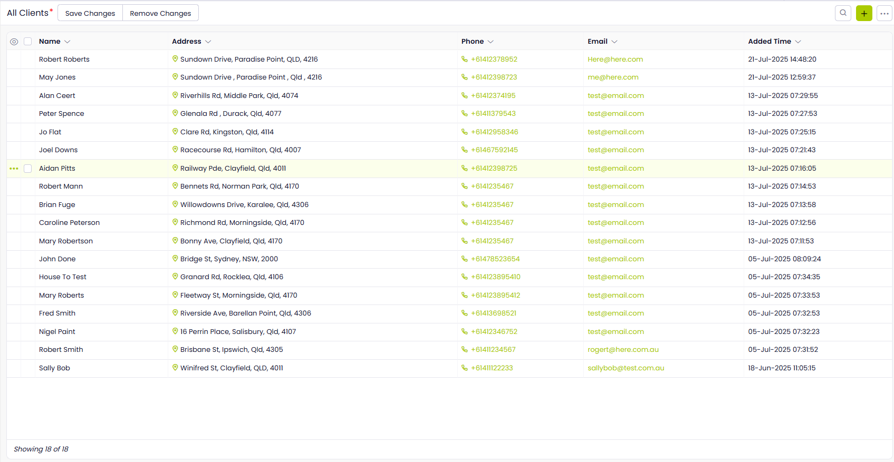
Task: Click map pin icon beside Railway Pde address
Action: (175, 168)
